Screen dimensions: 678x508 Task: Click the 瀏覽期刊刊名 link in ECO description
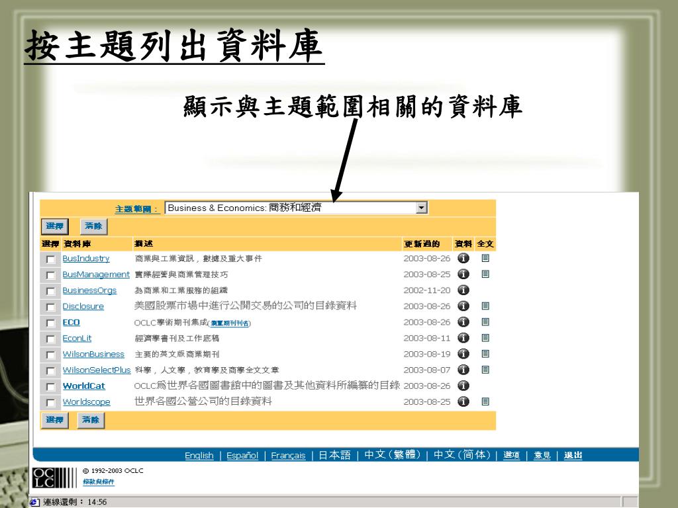tap(230, 323)
